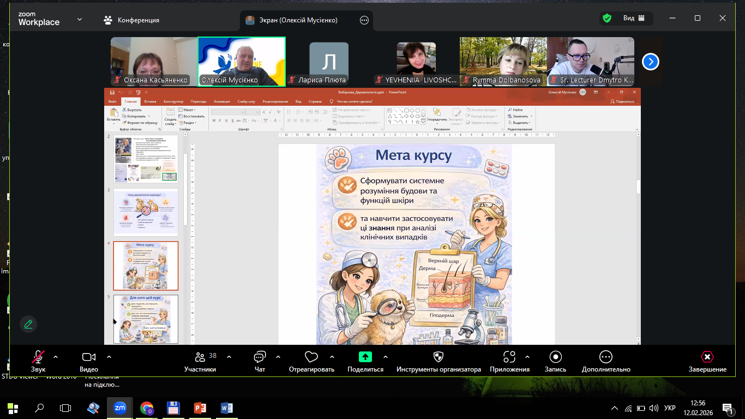
Task: Click the Вид view button
Action: click(x=628, y=18)
